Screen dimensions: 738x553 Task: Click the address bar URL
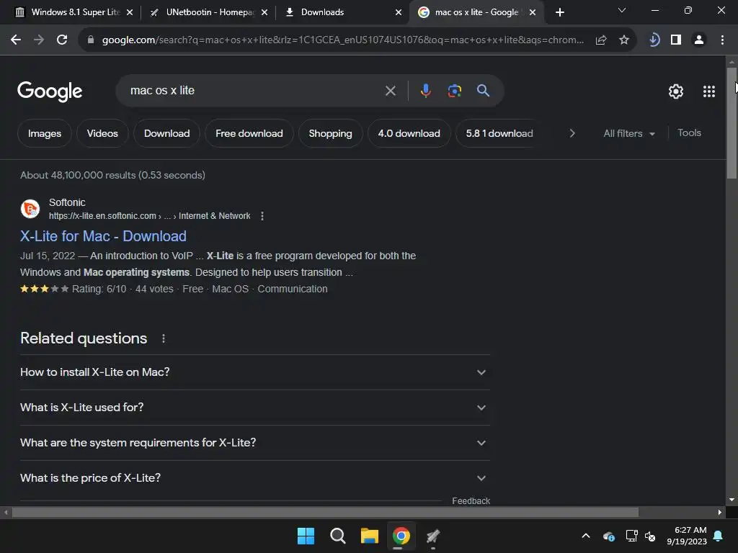(342, 40)
